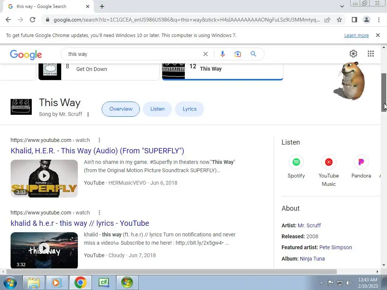Viewport: 387px width, 290px height.
Task: View site security lock info
Action: pyautogui.click(x=48, y=20)
